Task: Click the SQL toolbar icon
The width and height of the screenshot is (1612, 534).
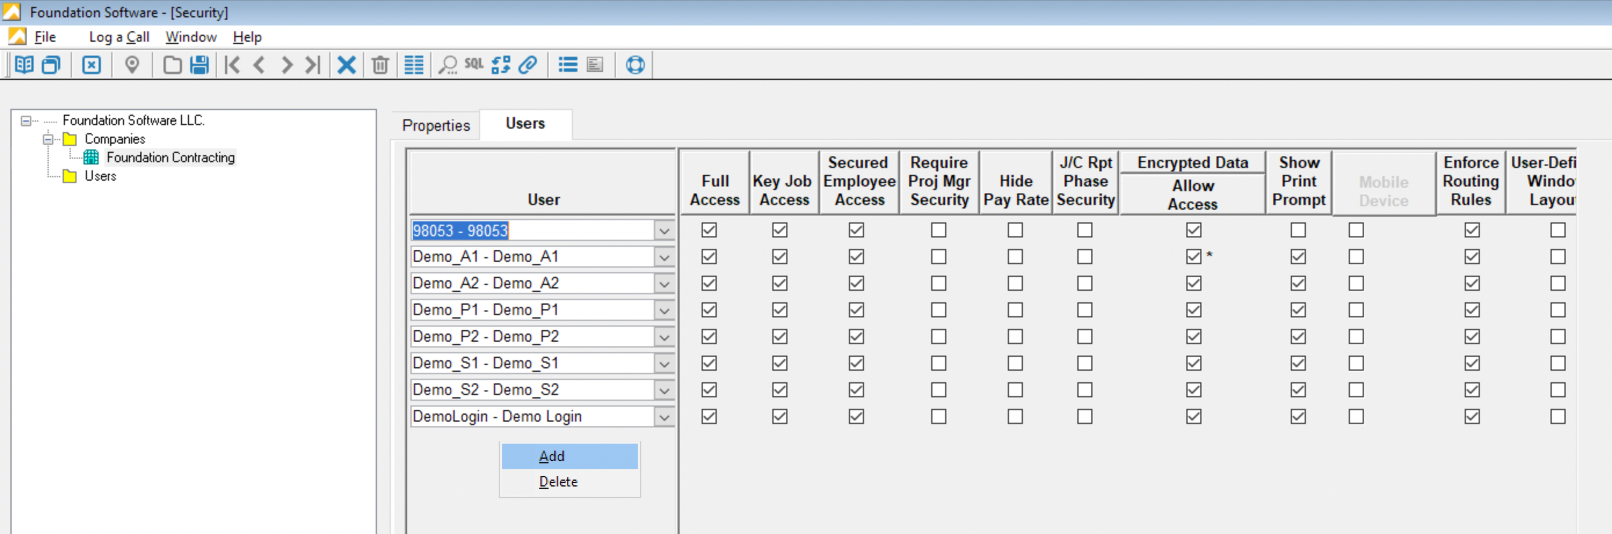Action: click(x=474, y=64)
